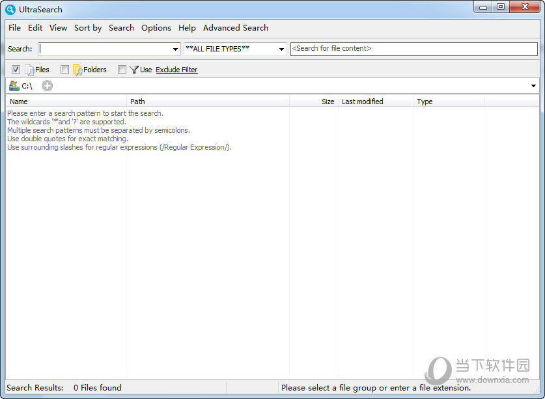
Task: Click the C:\ drive icon
Action: click(14, 86)
